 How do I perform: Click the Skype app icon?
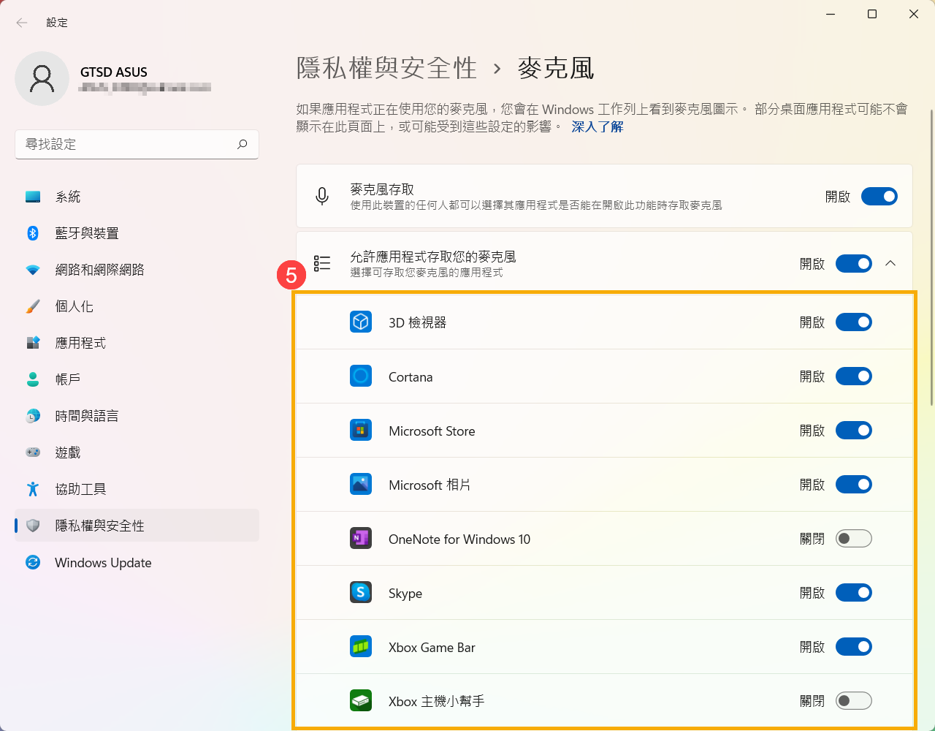click(361, 593)
